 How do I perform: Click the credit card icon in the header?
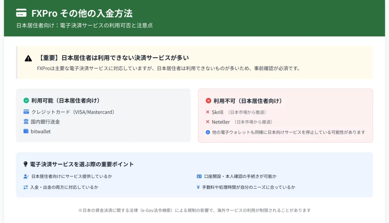point(21,13)
